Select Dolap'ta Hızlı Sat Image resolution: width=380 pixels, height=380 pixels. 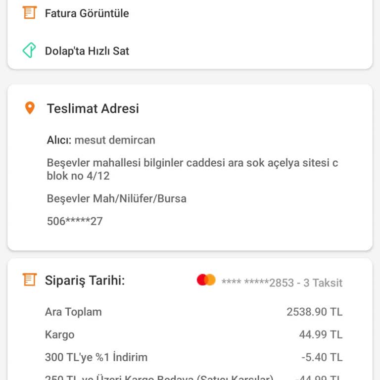pos(87,51)
